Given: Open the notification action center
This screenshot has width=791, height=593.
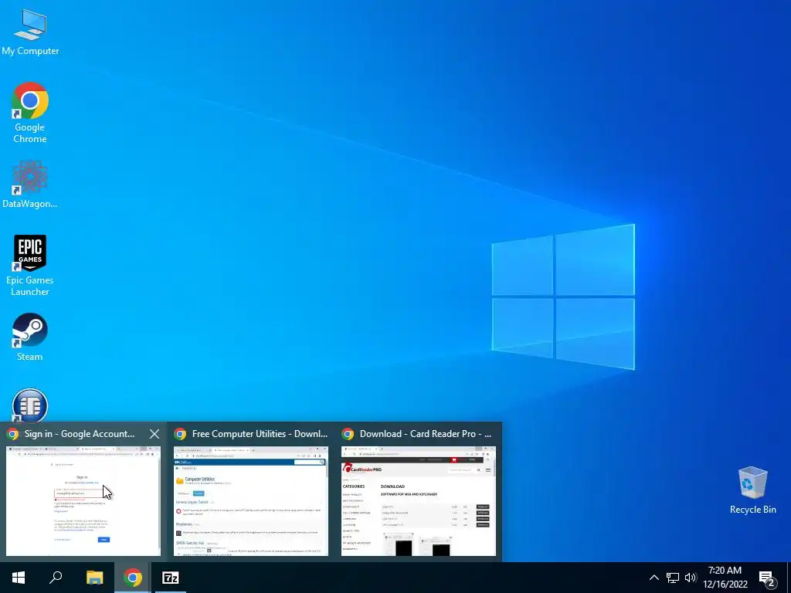Looking at the screenshot, I should (767, 578).
